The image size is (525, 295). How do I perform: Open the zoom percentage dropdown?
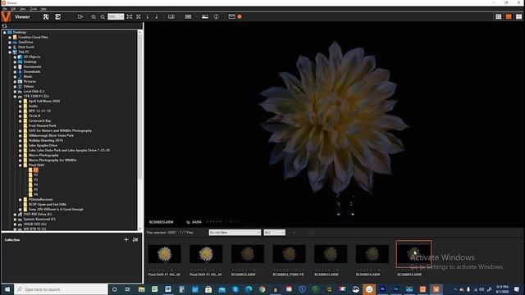click(116, 16)
